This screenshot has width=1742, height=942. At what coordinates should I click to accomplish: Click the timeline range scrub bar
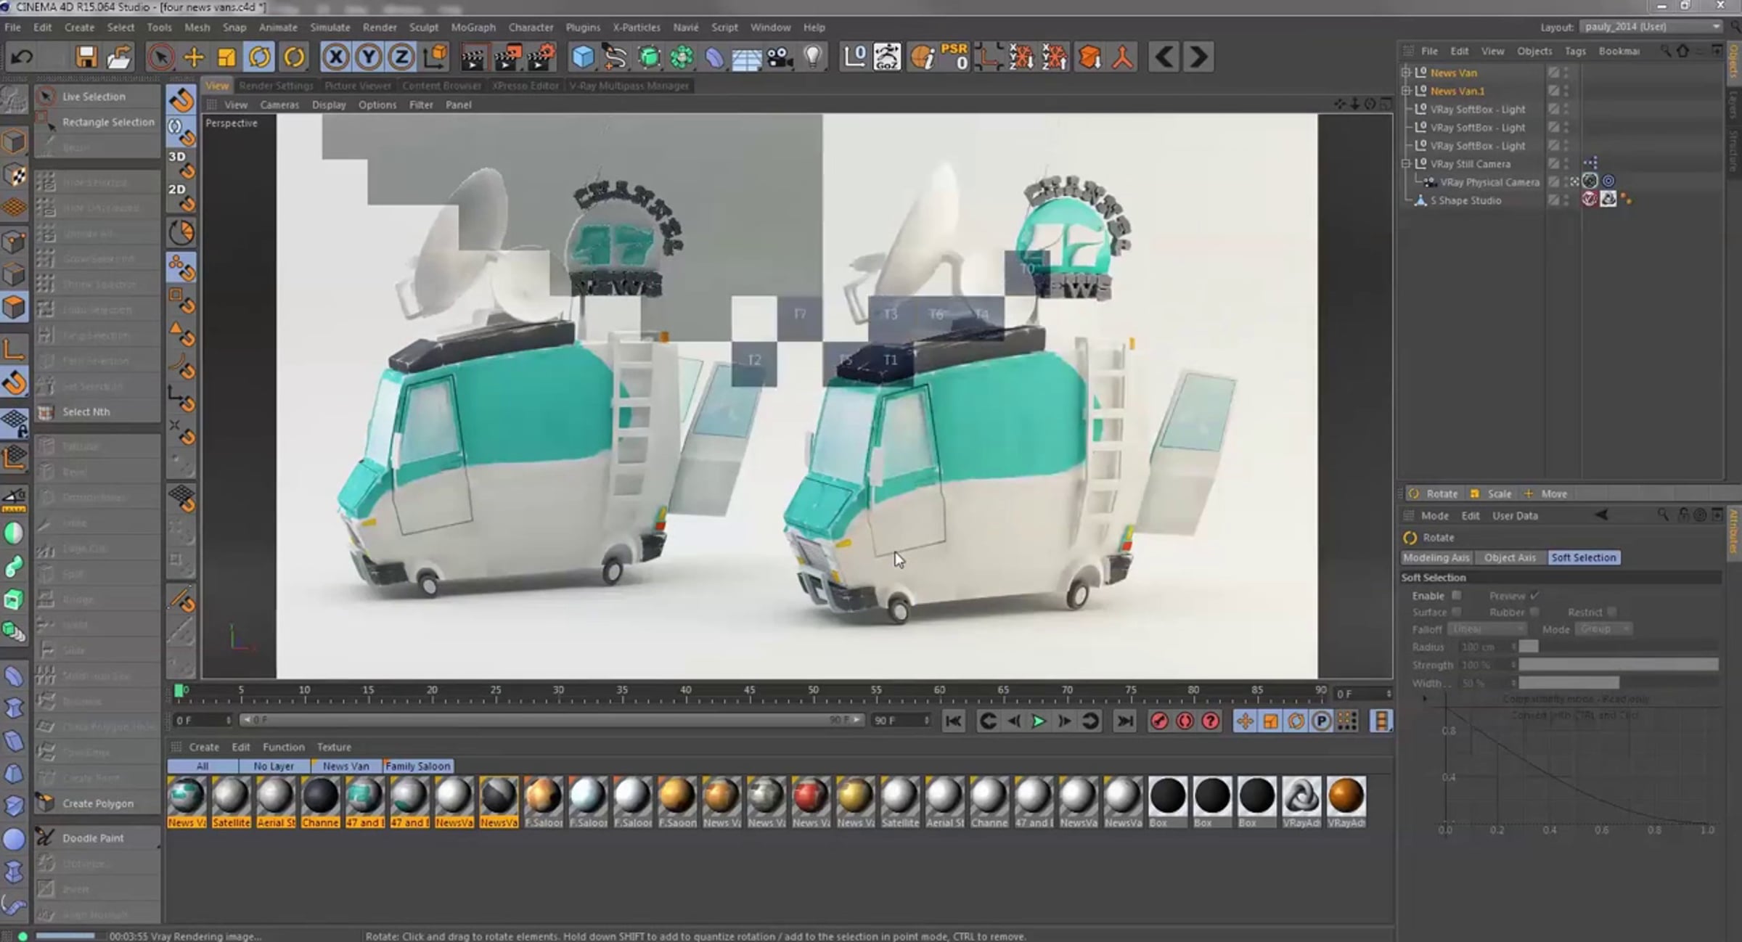click(552, 720)
